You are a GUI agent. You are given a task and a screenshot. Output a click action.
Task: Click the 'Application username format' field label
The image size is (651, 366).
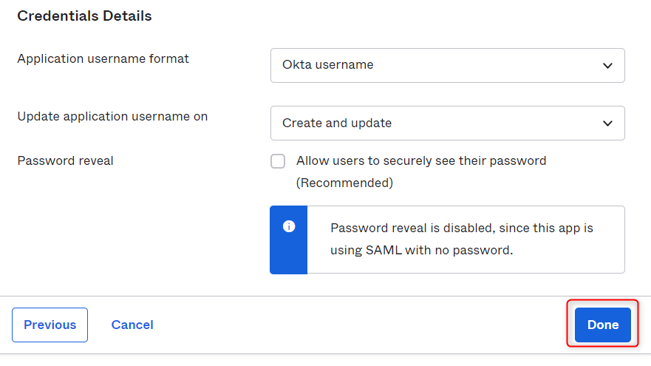point(103,58)
